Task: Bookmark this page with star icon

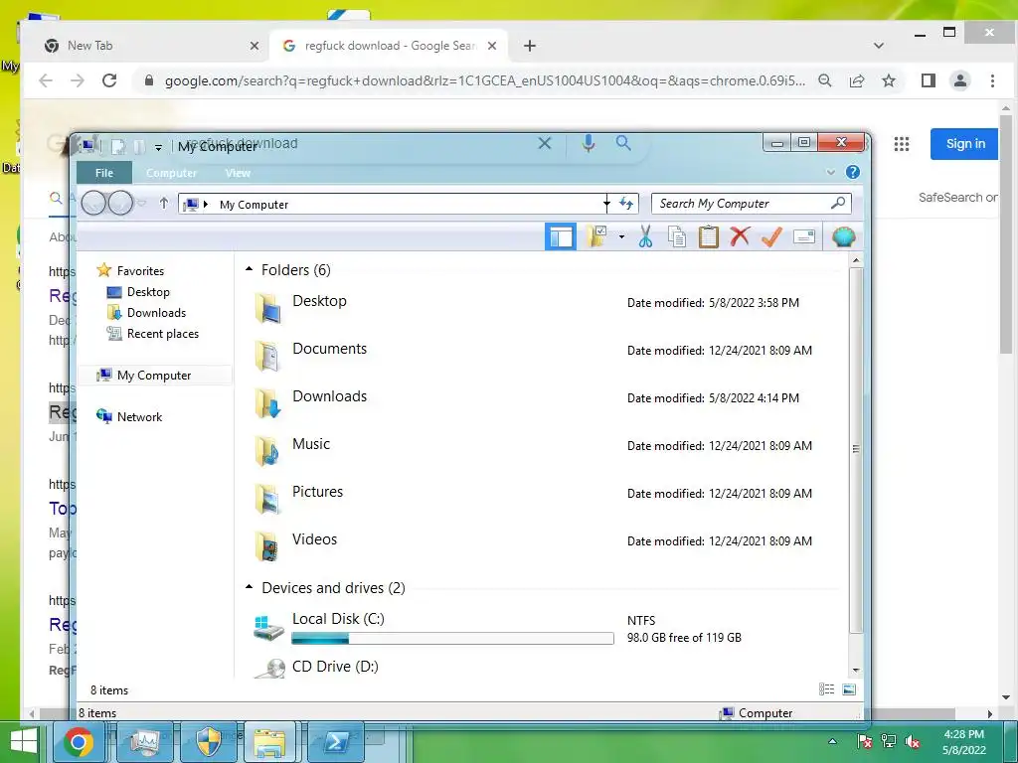Action: tap(889, 80)
